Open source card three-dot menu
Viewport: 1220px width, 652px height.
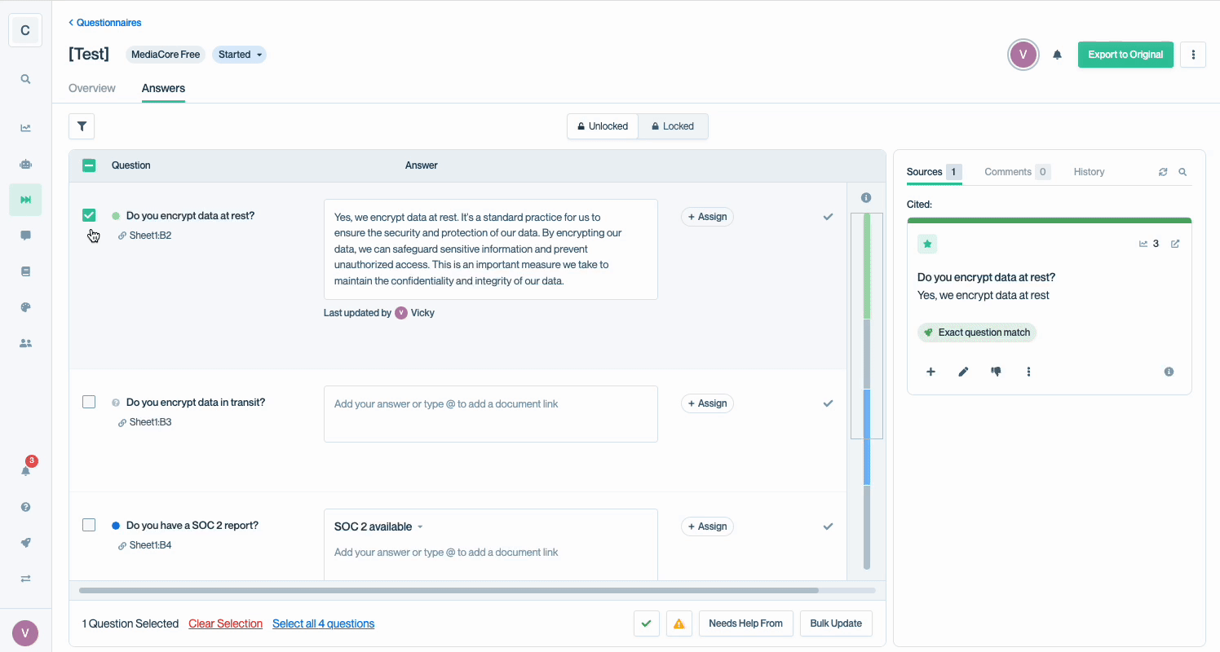pos(1028,372)
